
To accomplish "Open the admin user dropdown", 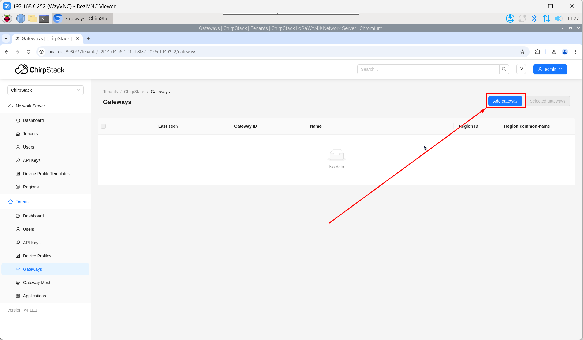I will pyautogui.click(x=550, y=69).
